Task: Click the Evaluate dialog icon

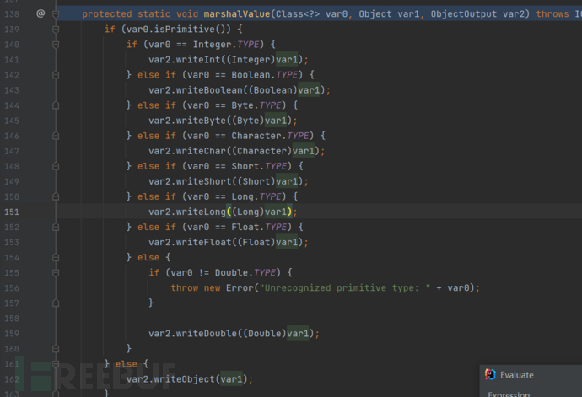Action: [x=490, y=375]
